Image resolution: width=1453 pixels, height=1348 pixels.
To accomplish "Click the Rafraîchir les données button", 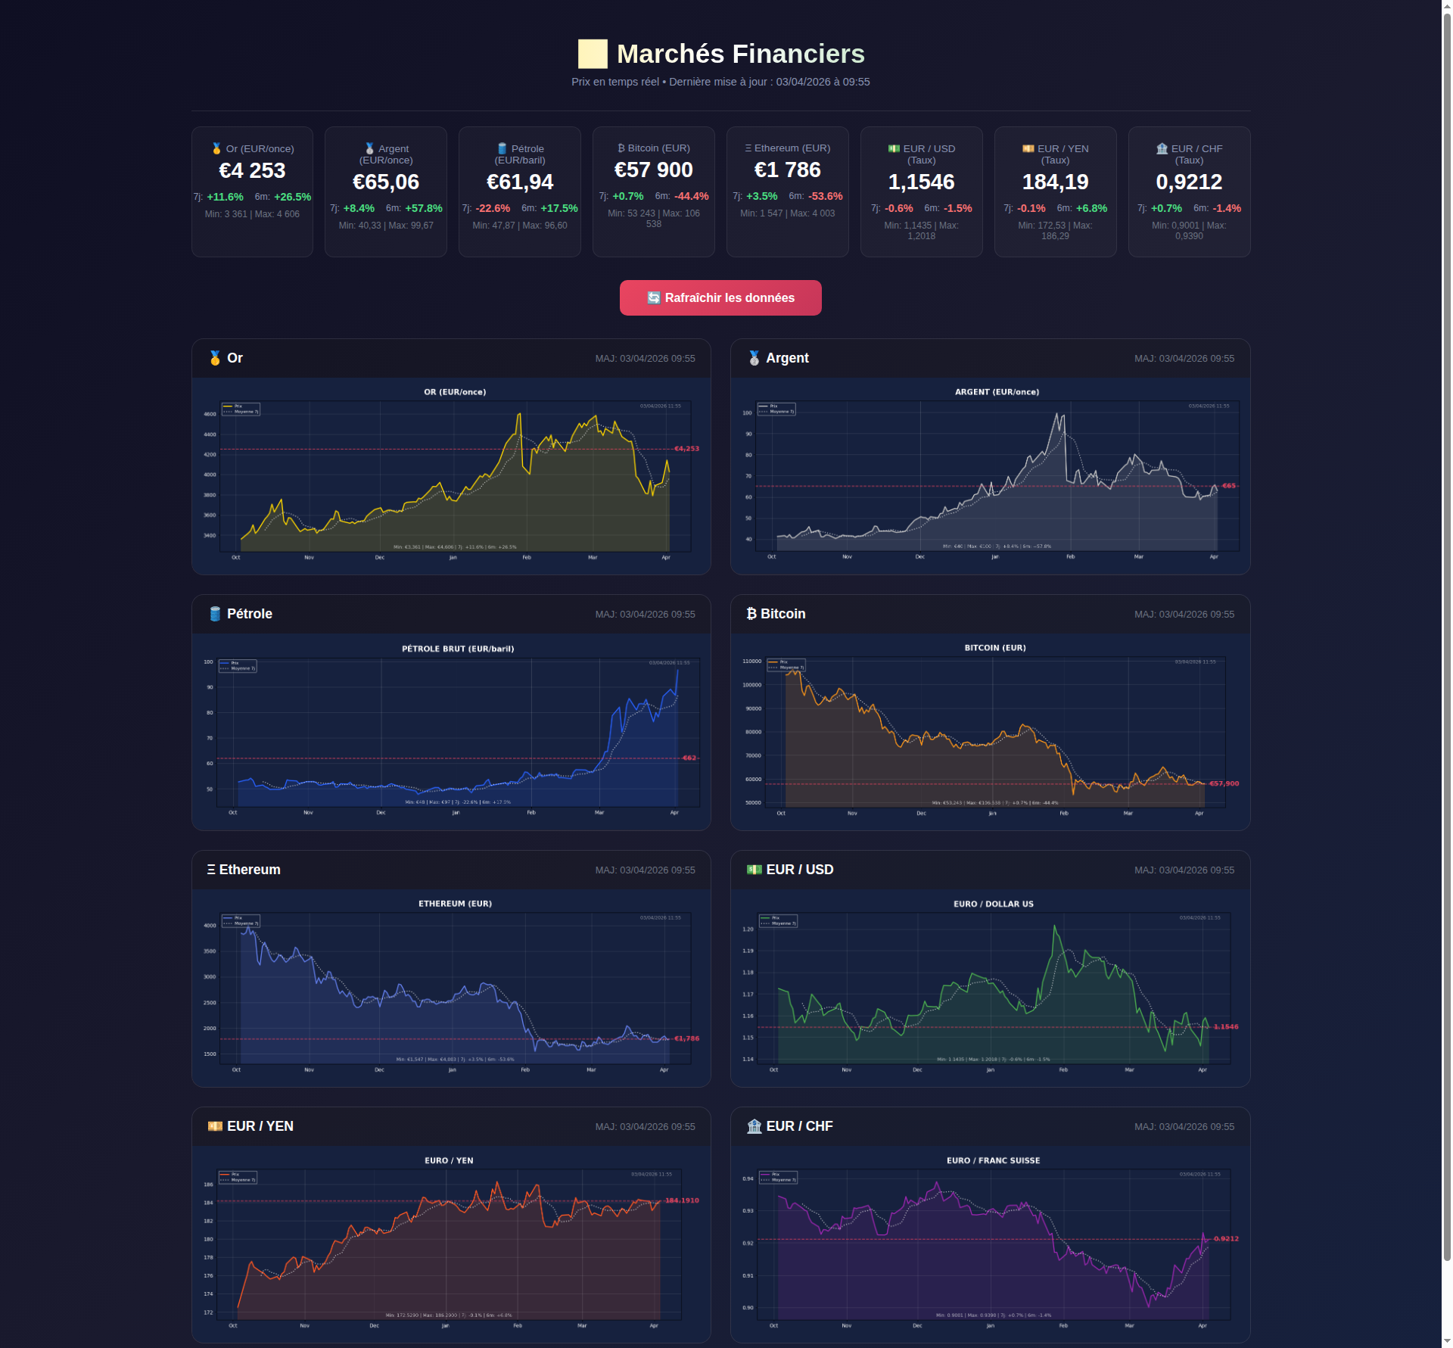I will (x=720, y=297).
